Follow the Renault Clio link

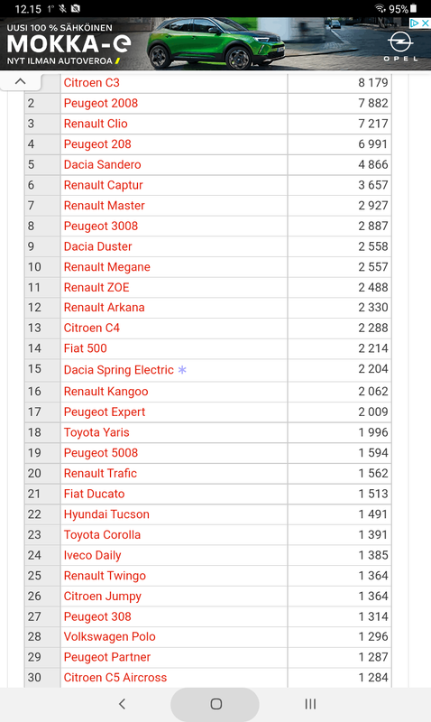click(96, 124)
